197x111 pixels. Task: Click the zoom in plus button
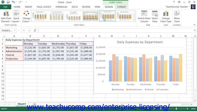pyautogui.click(x=187, y=109)
